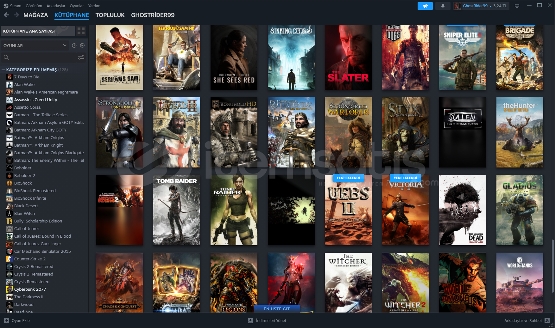
Task: Click Oyun Ekle link
Action: [21, 320]
